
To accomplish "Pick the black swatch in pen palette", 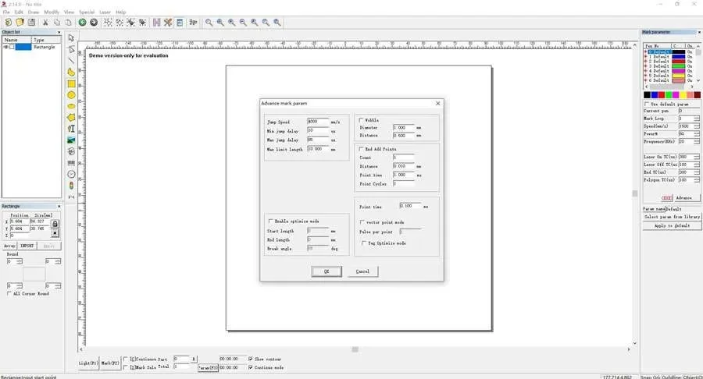I will (647, 95).
